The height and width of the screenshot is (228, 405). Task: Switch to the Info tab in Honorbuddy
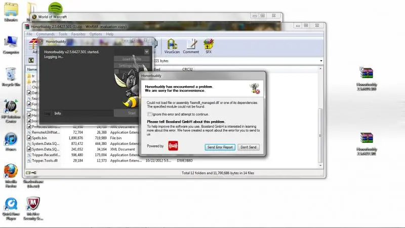58,113
